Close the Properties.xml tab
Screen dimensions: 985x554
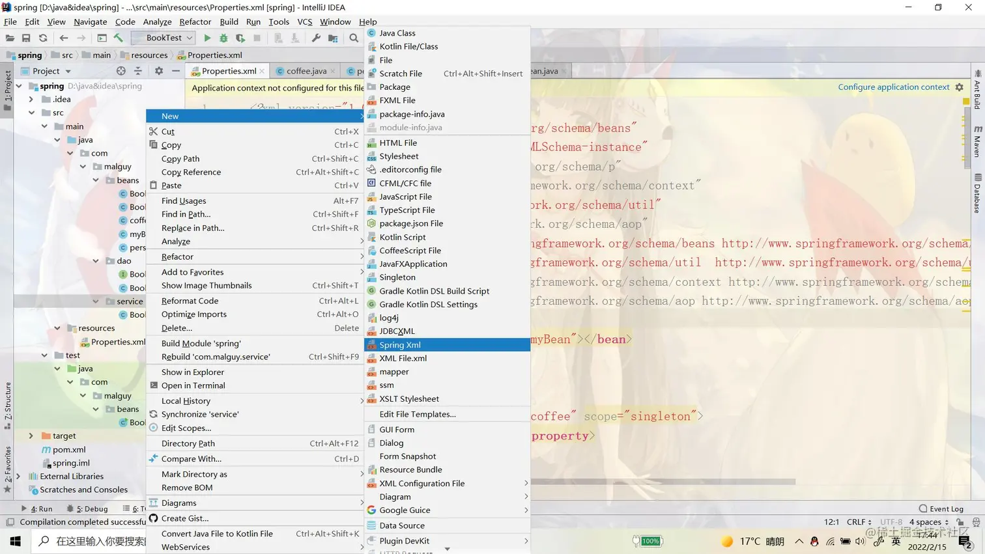click(x=262, y=71)
